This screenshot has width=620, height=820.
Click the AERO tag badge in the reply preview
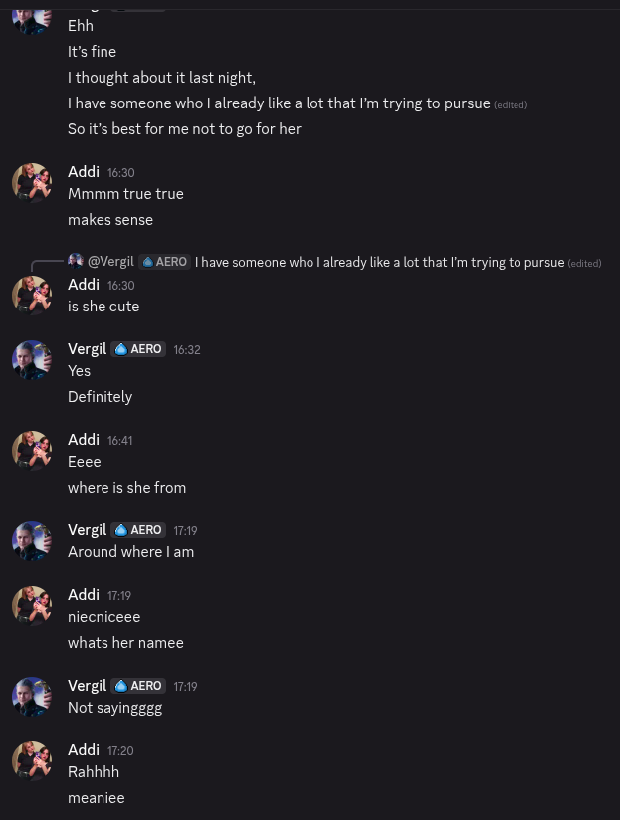(164, 262)
